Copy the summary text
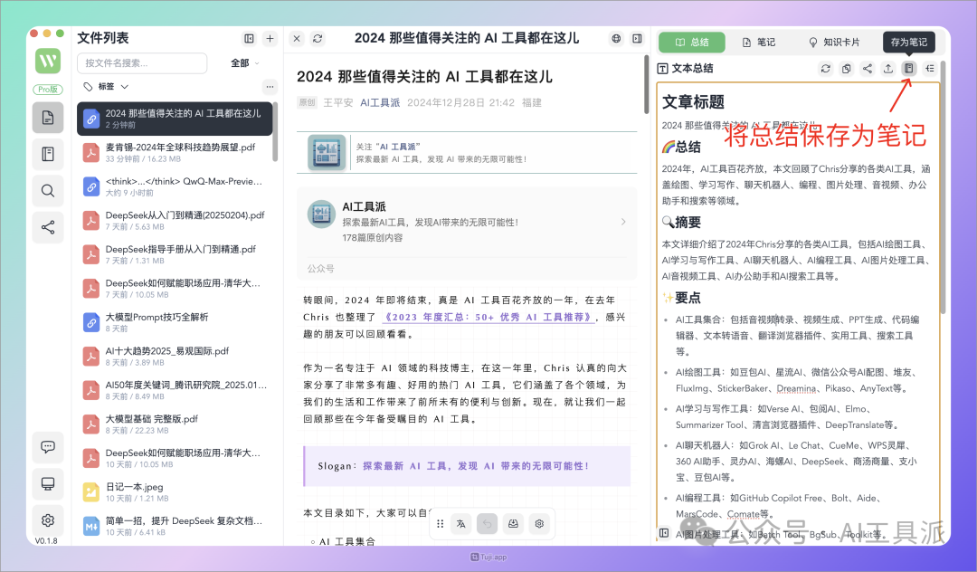Viewport: 977px width, 572px height. 846,69
